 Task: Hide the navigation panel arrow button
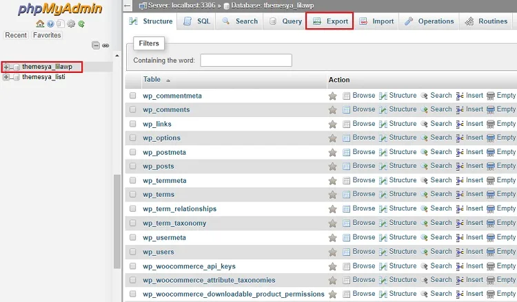tap(128, 6)
